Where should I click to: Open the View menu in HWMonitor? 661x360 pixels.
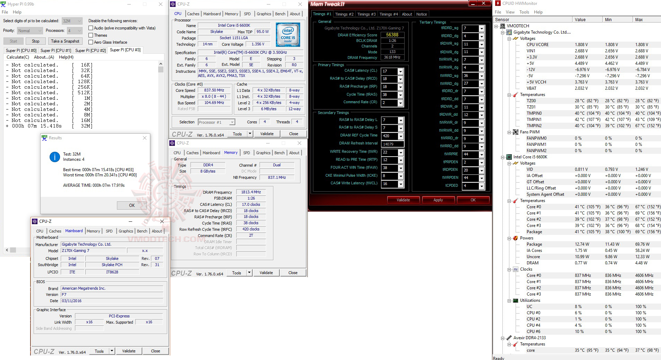point(510,12)
